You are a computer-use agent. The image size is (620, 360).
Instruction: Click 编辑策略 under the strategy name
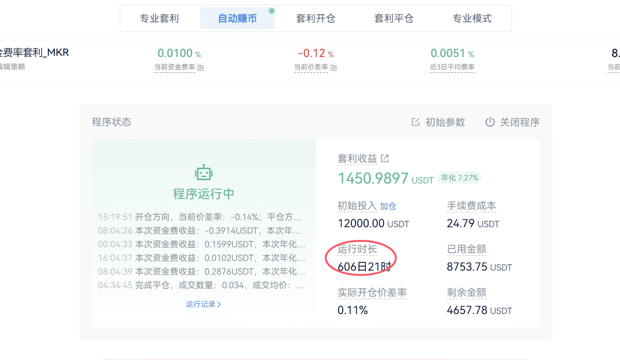[12, 67]
